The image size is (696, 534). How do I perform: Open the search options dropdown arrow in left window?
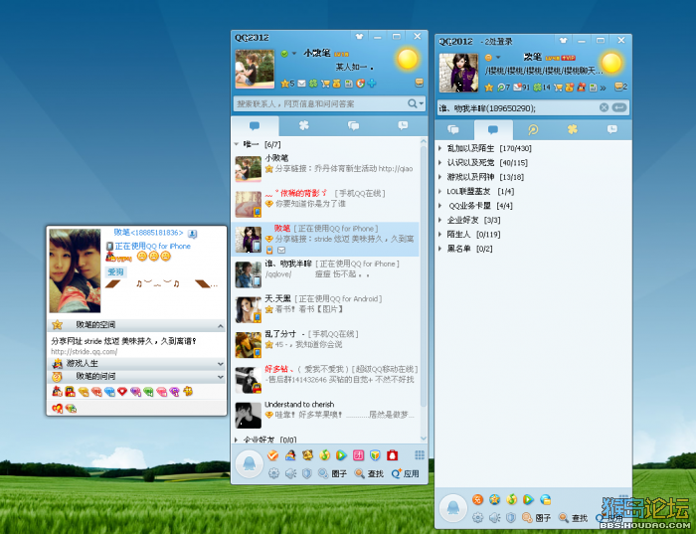(422, 103)
